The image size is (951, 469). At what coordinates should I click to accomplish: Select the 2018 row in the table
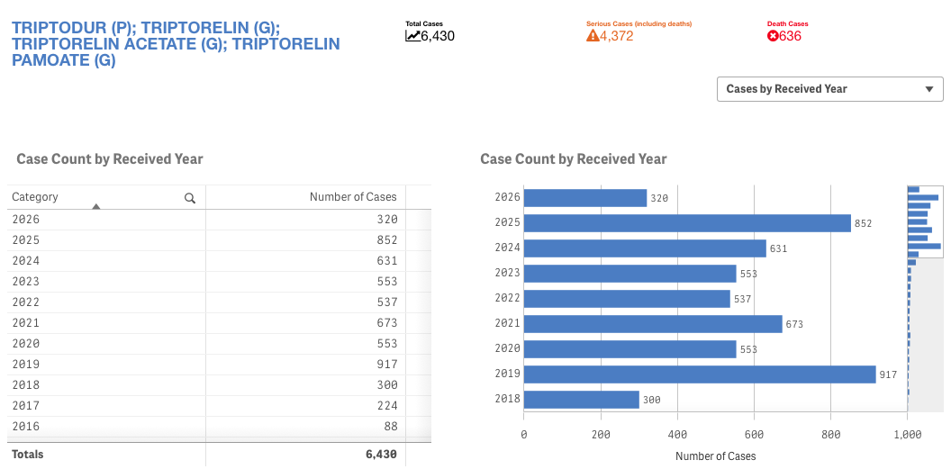(x=219, y=384)
